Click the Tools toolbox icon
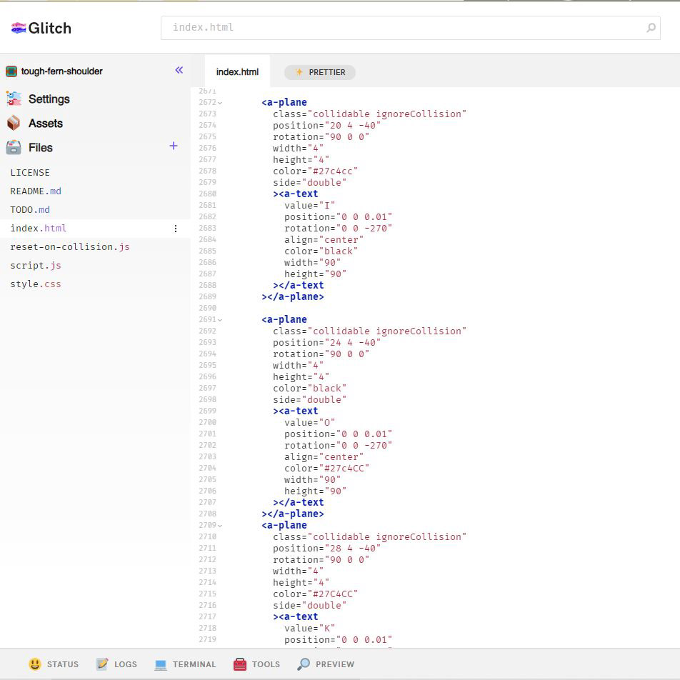The width and height of the screenshot is (680, 680). pos(240,664)
